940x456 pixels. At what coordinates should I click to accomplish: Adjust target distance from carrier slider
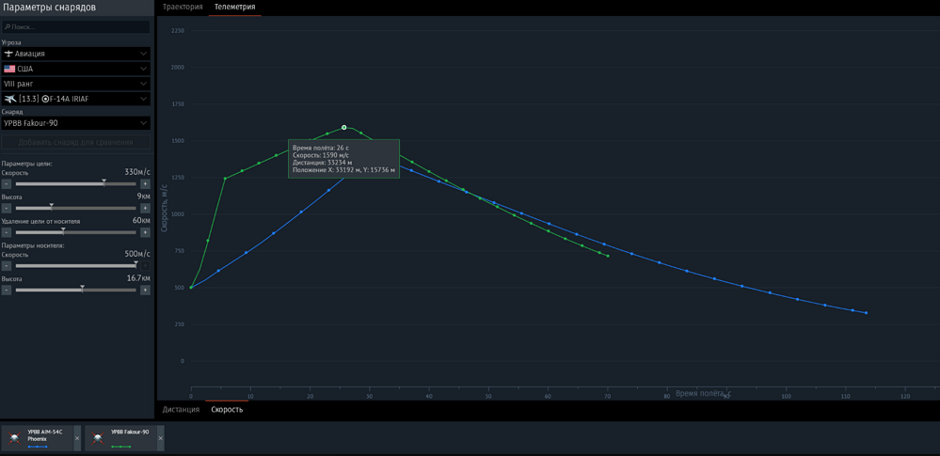pos(75,232)
